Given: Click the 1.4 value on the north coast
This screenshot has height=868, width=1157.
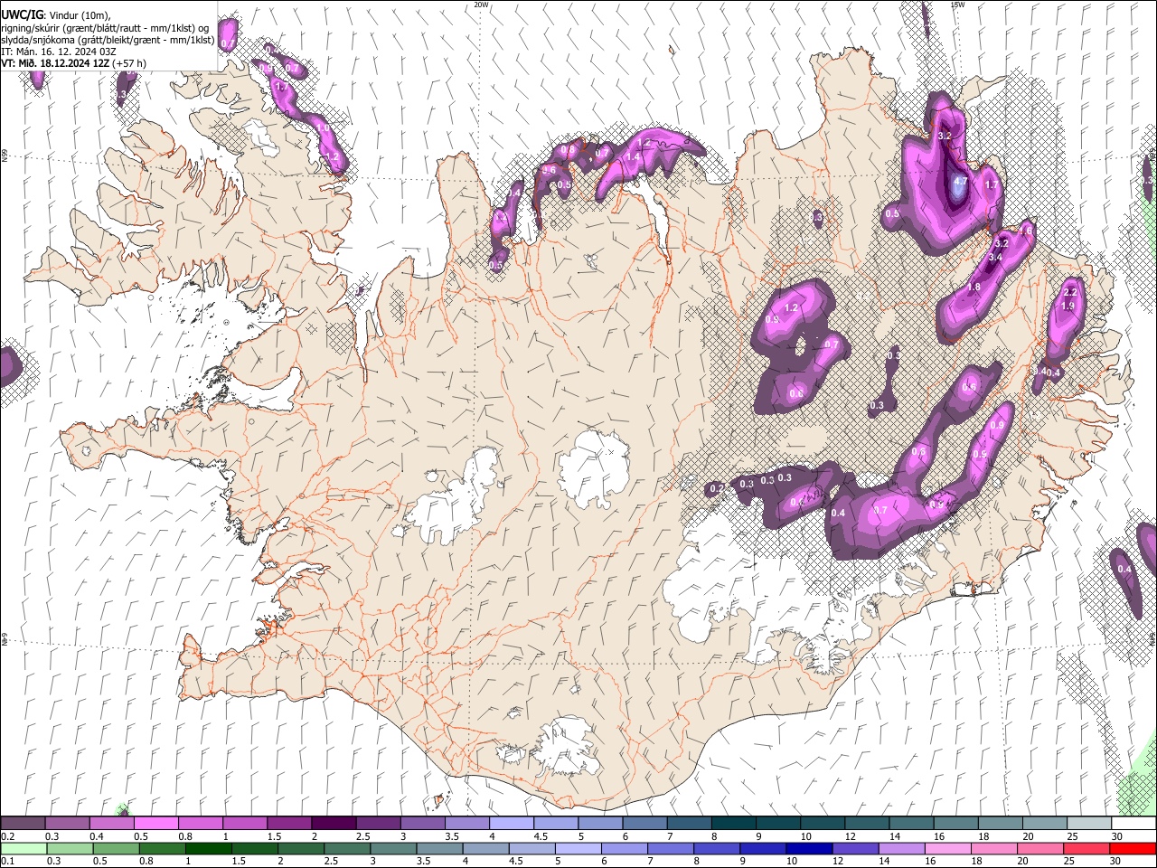Looking at the screenshot, I should click(633, 157).
